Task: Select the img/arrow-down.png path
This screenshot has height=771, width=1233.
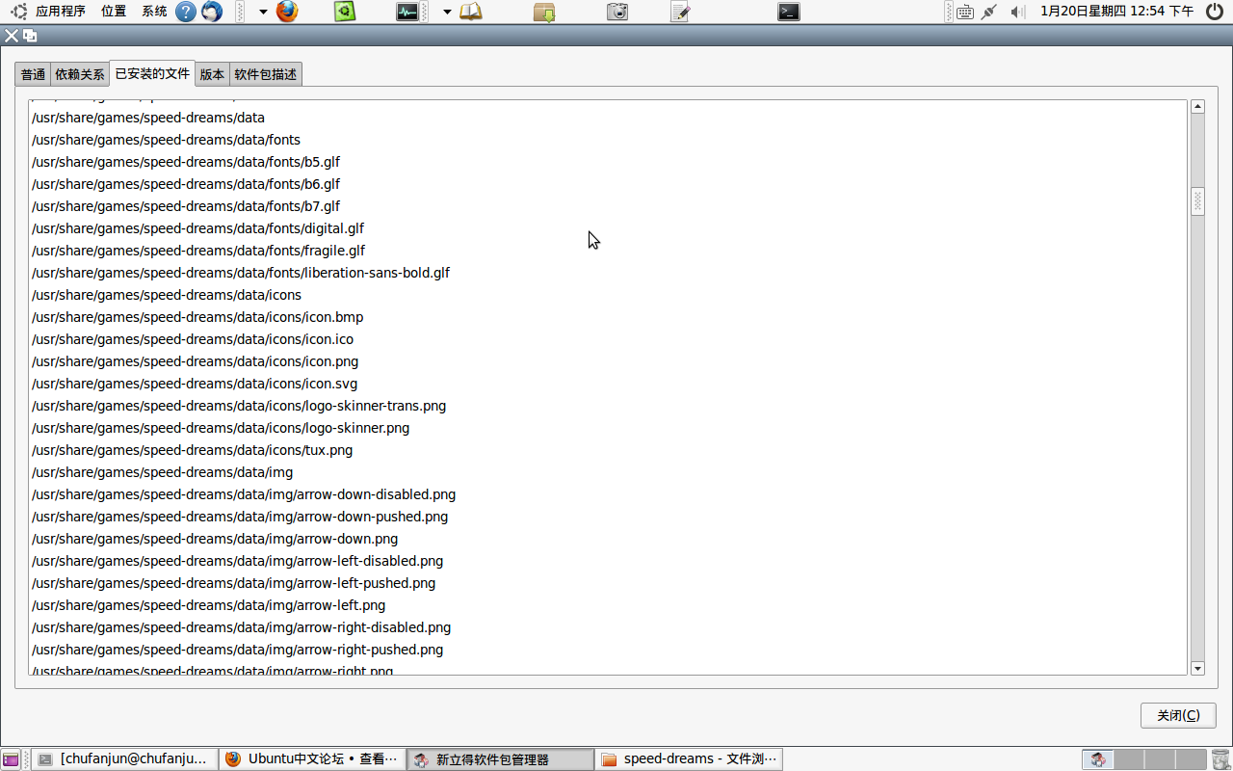Action: point(215,539)
